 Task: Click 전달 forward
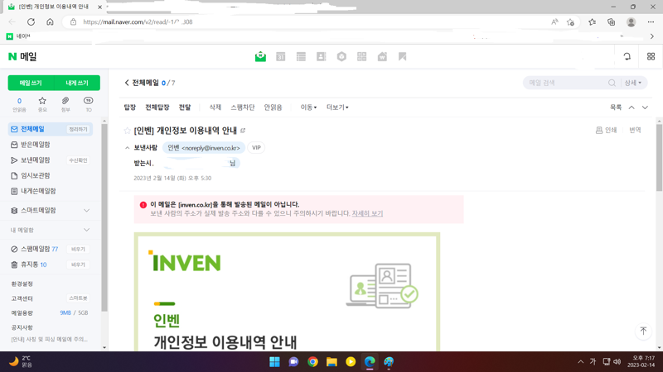pyautogui.click(x=185, y=107)
